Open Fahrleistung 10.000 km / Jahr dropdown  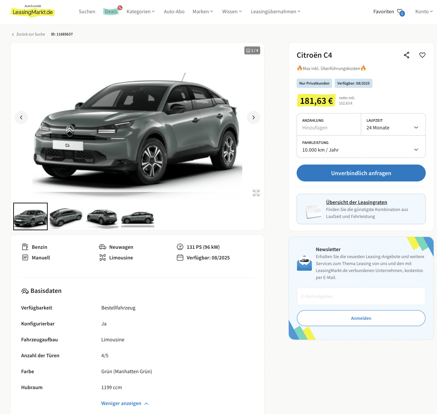point(361,147)
